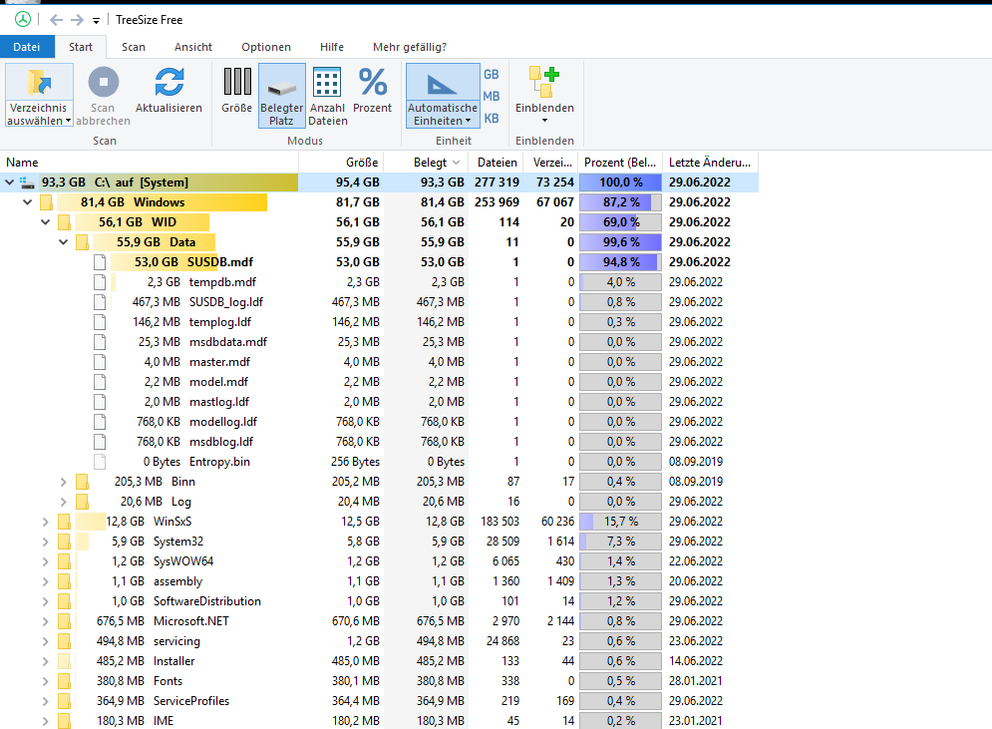
Task: Set unit to KB
Action: point(492,119)
